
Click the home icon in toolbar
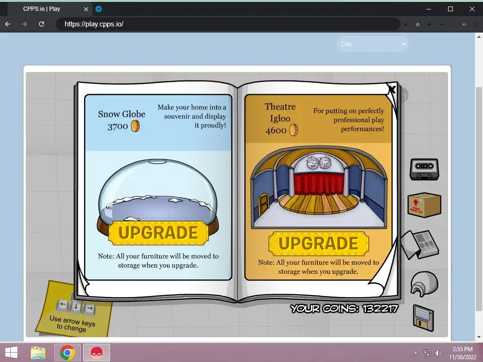pyautogui.click(x=418, y=25)
